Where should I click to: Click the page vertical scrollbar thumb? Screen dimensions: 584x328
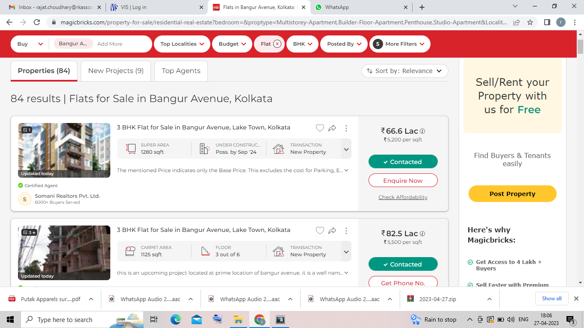point(580,47)
